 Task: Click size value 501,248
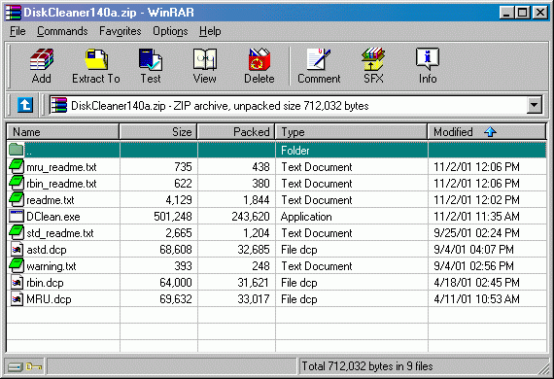tap(173, 217)
